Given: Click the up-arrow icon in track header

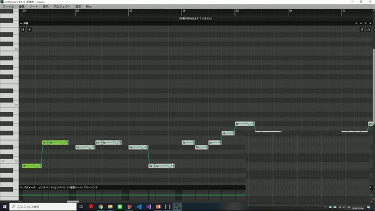Looking at the screenshot, I should pyautogui.click(x=361, y=23).
